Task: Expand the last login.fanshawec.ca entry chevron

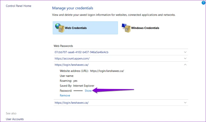Action: [x=185, y=102]
